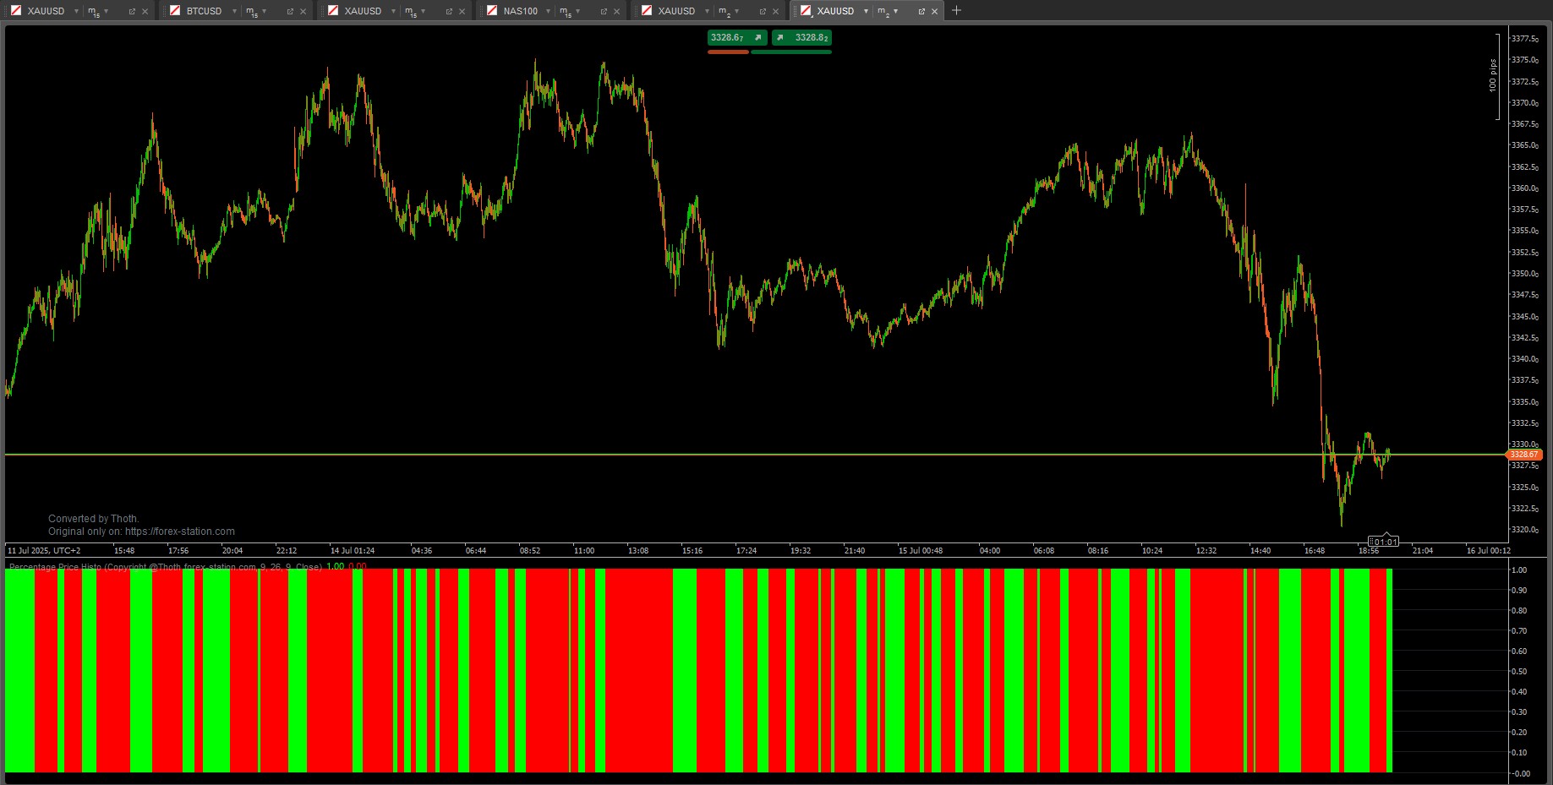Click the '16 Jul 00:12' time label
The height and width of the screenshot is (785, 1553).
coord(1488,551)
